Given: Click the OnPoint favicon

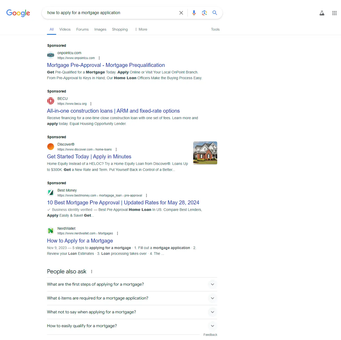Looking at the screenshot, I should (x=51, y=55).
